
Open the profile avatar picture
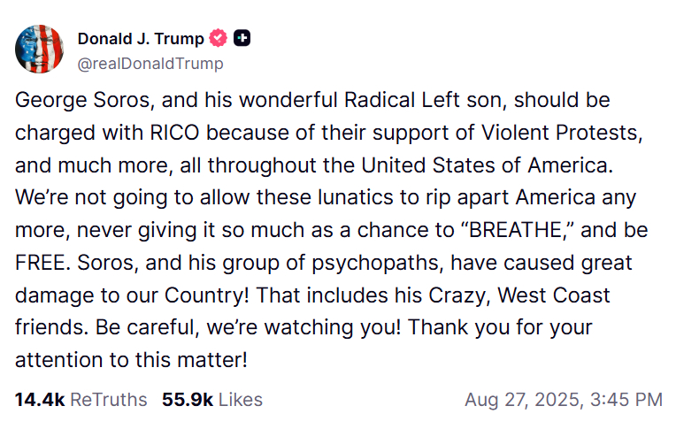click(39, 50)
